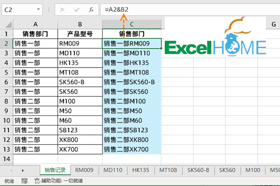The width and height of the screenshot is (280, 186).
Task: Click the formula bar with =A2&B2
Action: pyautogui.click(x=190, y=10)
